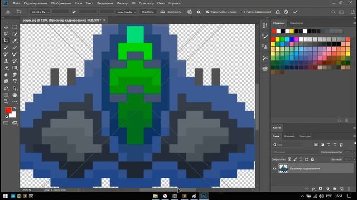
Task: Toggle type layer filter
Action: [x=329, y=144]
